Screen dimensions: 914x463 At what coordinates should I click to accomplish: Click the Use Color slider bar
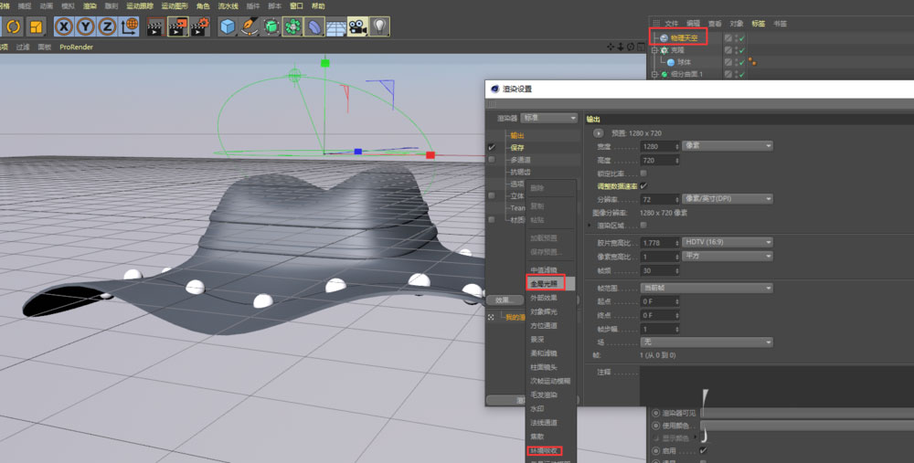click(804, 426)
